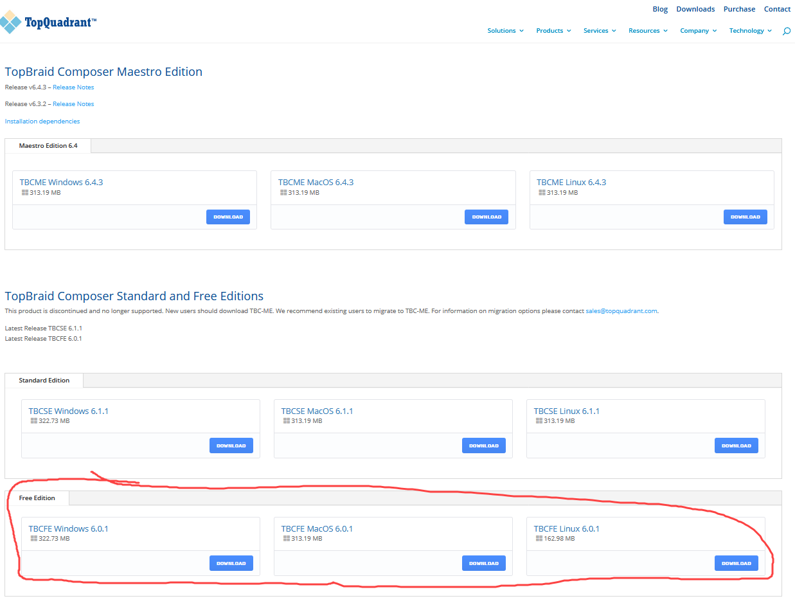Go to the Purchase page

pyautogui.click(x=739, y=9)
